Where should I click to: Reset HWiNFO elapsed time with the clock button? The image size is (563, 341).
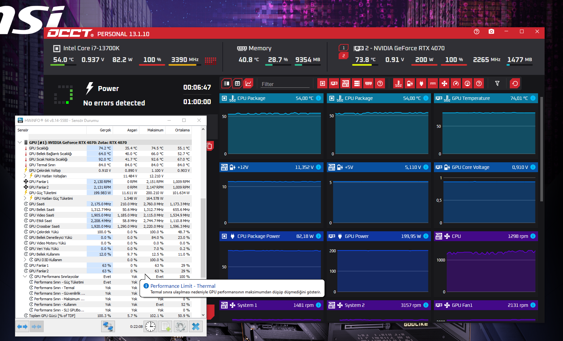[150, 327]
